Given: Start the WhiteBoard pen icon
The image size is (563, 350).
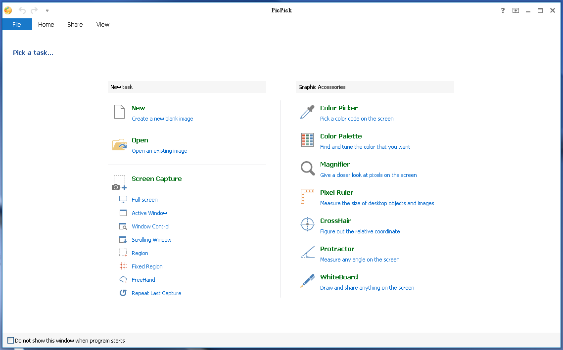Looking at the screenshot, I should (307, 281).
